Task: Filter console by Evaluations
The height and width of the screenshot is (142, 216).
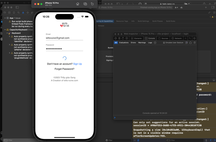Action: [124, 43]
